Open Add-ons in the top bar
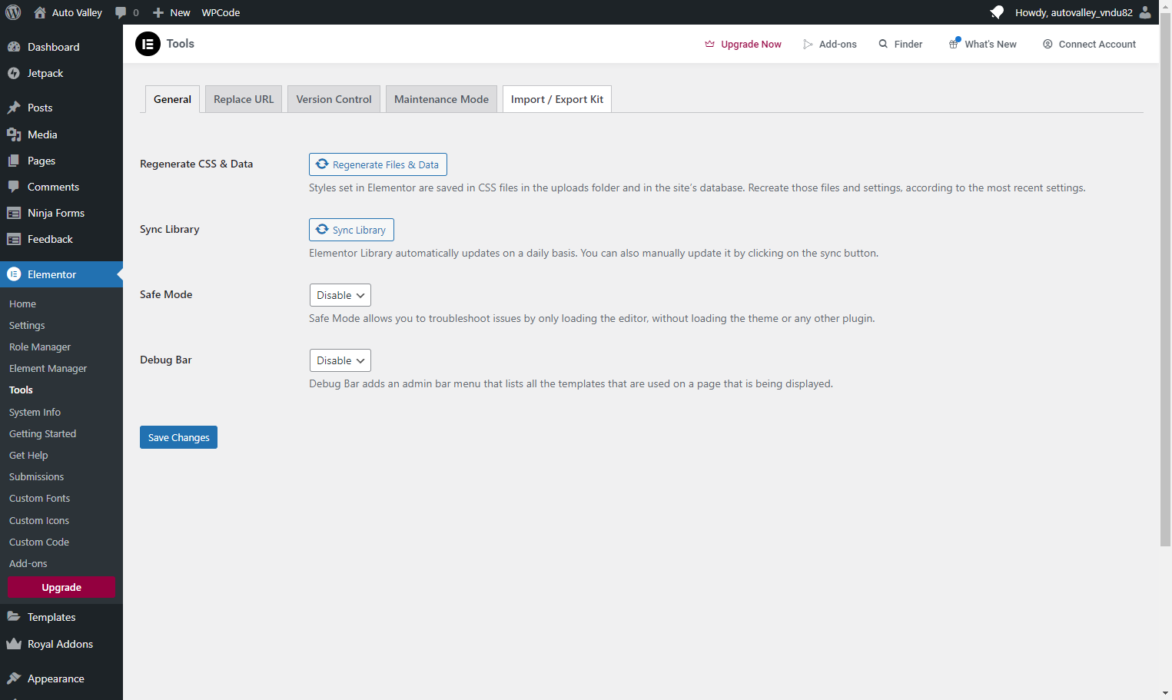The width and height of the screenshot is (1172, 700). point(830,44)
